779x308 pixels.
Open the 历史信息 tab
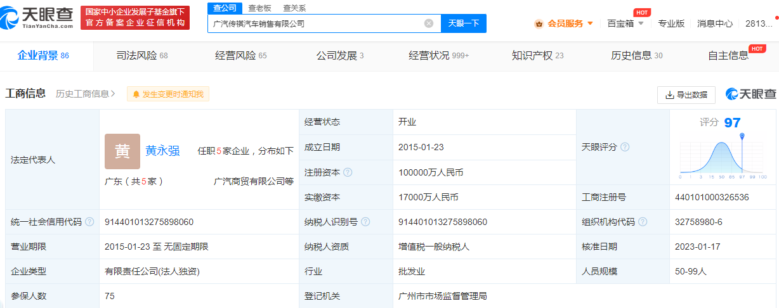pos(637,56)
